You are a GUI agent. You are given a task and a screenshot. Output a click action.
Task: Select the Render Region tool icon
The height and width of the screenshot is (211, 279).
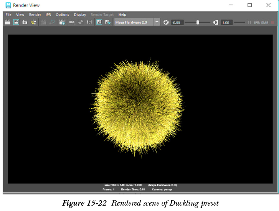pos(16,22)
